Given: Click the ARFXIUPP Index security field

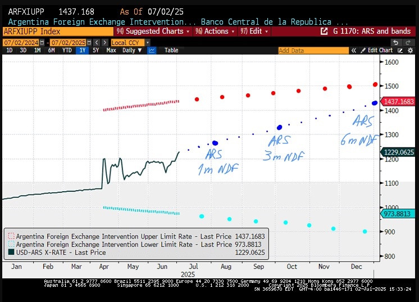Looking at the screenshot, I should (58, 31).
